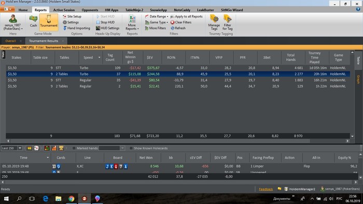The image size is (363, 204).
Task: Open the LeakBuster tab
Action: coord(205,10)
